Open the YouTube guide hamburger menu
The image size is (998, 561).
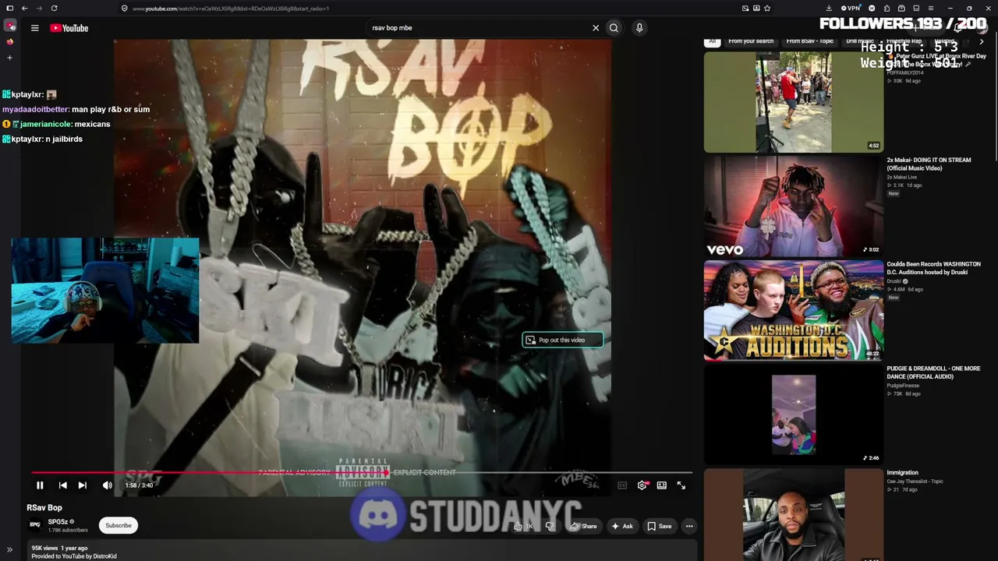pos(34,28)
